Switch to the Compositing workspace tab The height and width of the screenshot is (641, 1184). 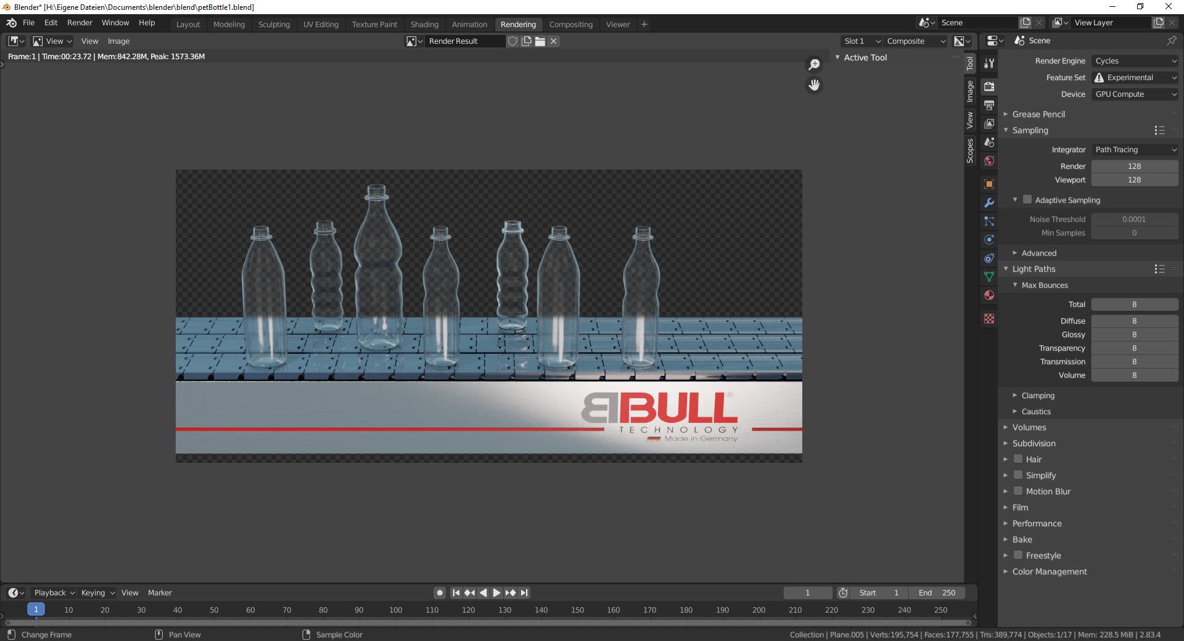click(x=570, y=25)
